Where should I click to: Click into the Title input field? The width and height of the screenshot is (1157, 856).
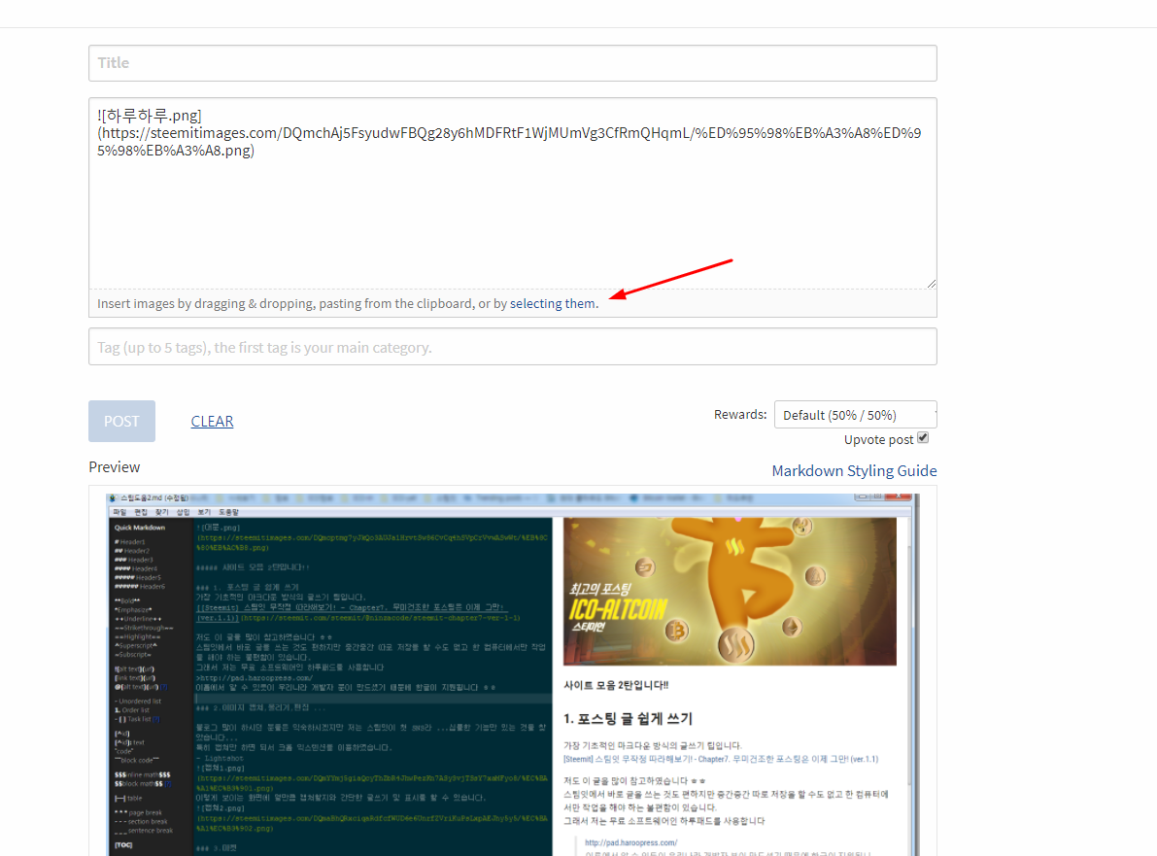[513, 63]
